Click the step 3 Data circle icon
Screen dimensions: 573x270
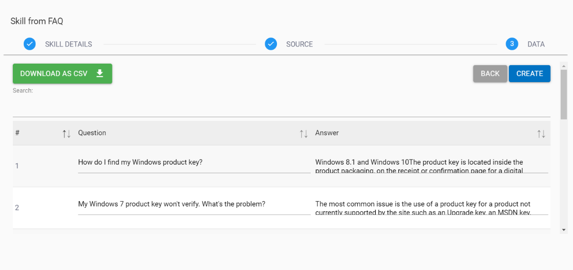click(512, 44)
